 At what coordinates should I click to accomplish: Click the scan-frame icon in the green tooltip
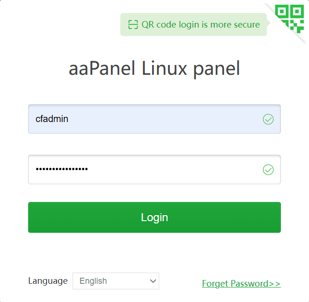[x=133, y=25]
